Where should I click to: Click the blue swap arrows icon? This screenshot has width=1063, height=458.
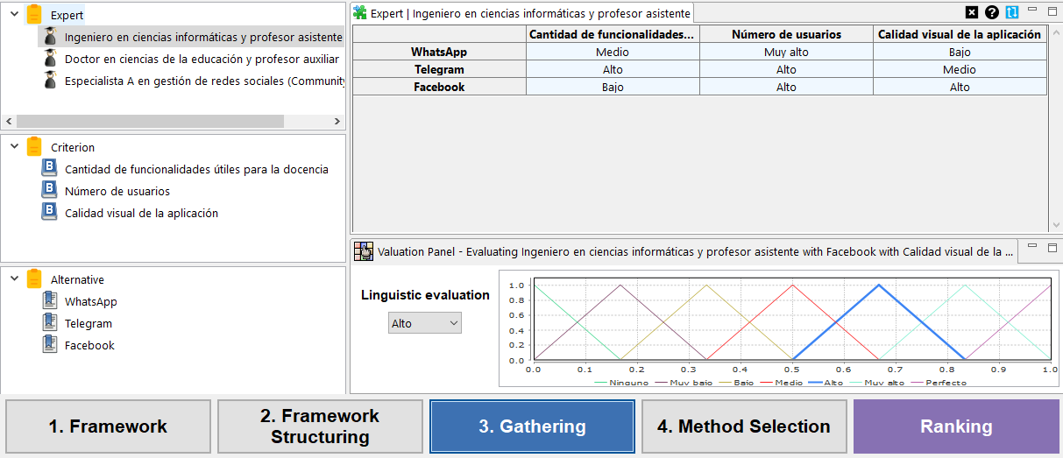(1012, 12)
